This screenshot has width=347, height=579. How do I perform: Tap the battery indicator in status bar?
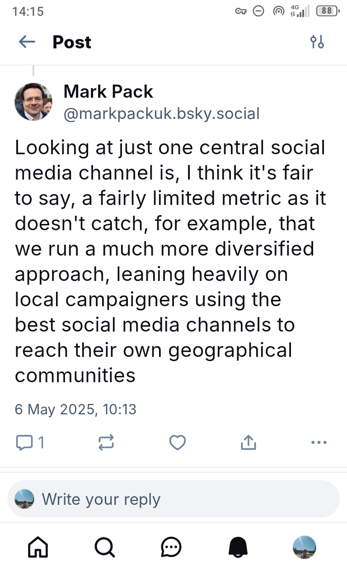(x=327, y=11)
